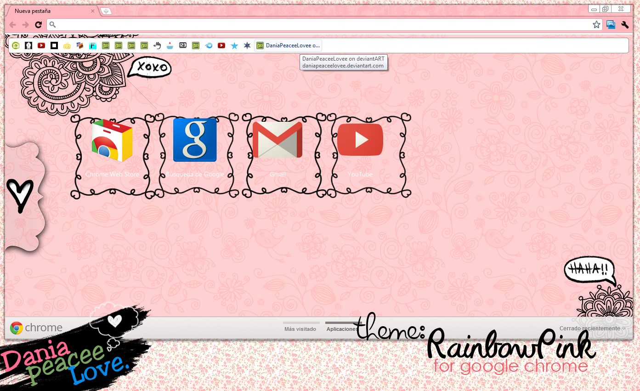
Task: Click the blue picture extension icon
Action: tap(611, 25)
